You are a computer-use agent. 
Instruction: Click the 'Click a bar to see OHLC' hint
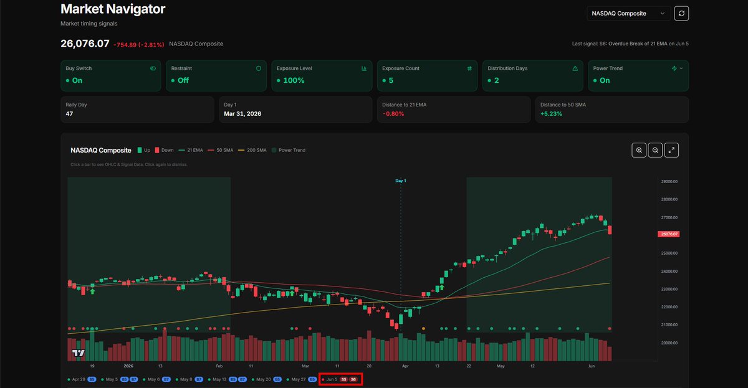129,164
